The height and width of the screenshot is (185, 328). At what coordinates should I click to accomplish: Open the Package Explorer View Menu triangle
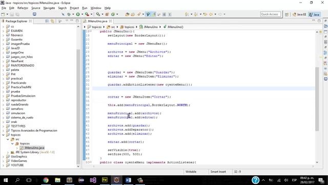point(67,21)
